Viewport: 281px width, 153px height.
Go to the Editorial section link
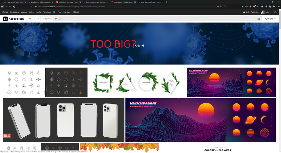click(76, 12)
